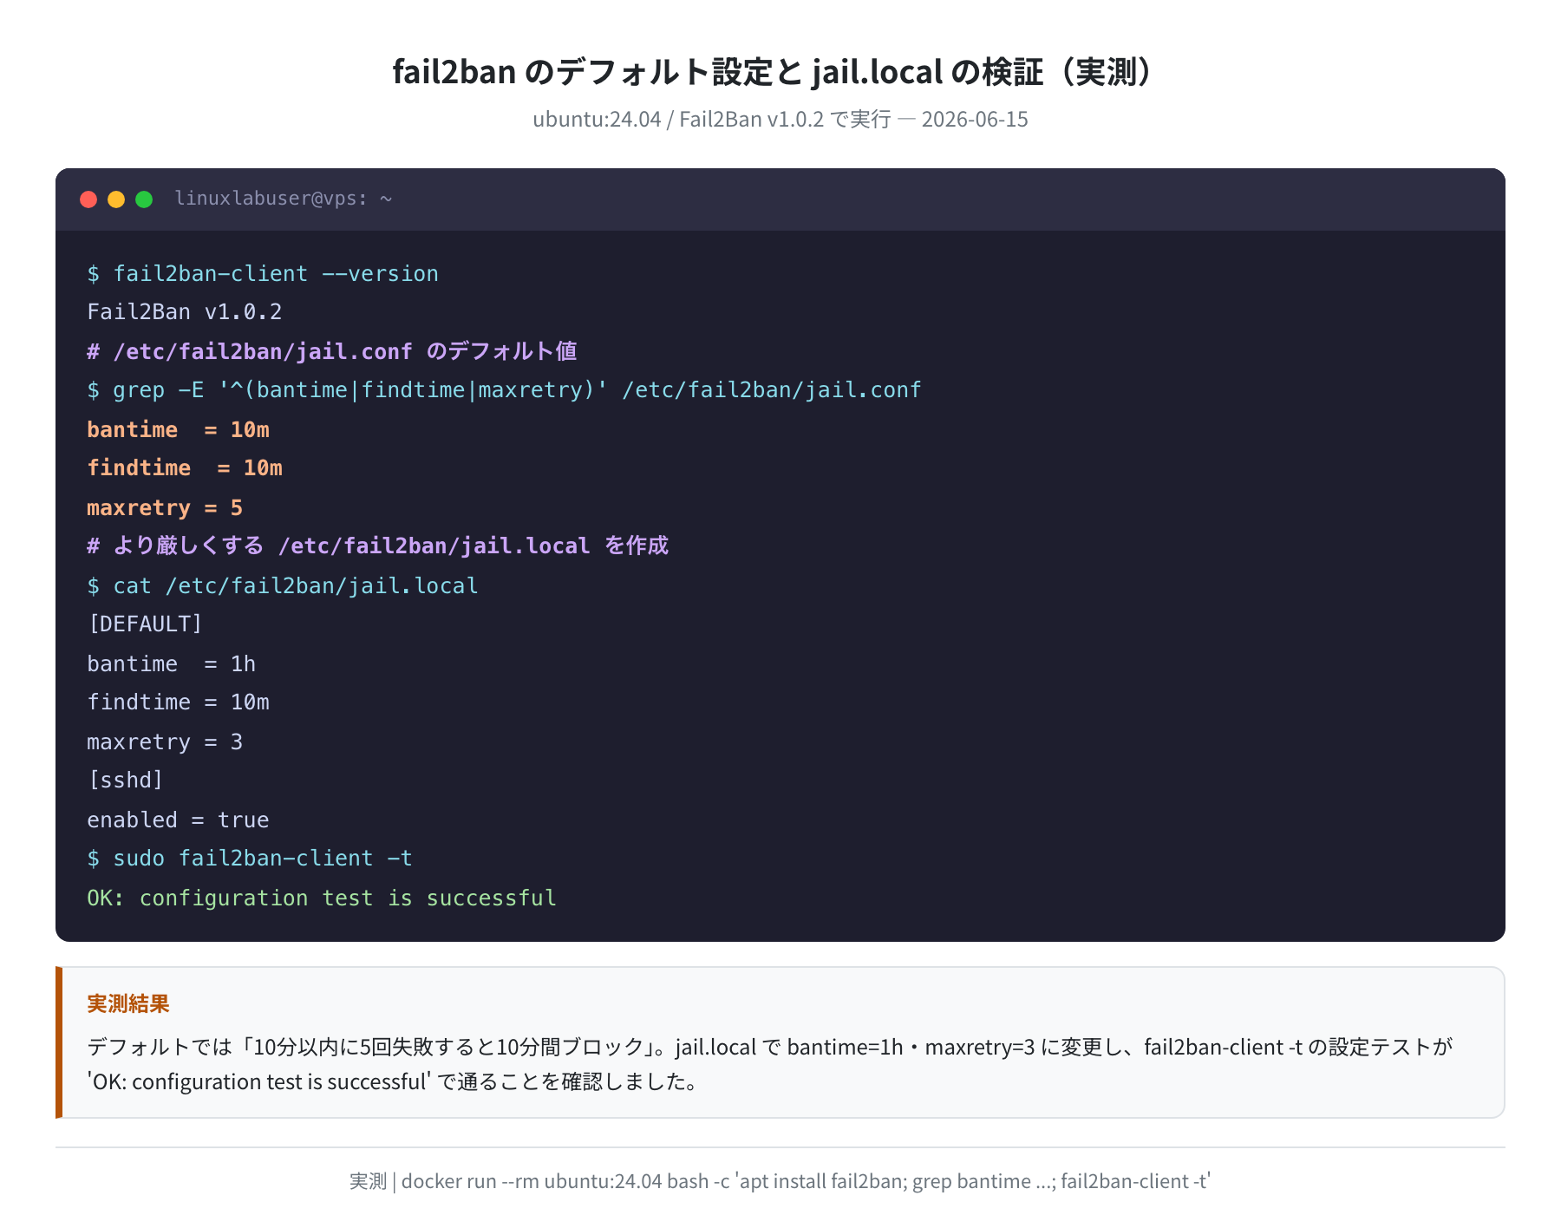Click the grep -E command line
Screen dimensions: 1561x1228
point(504,390)
